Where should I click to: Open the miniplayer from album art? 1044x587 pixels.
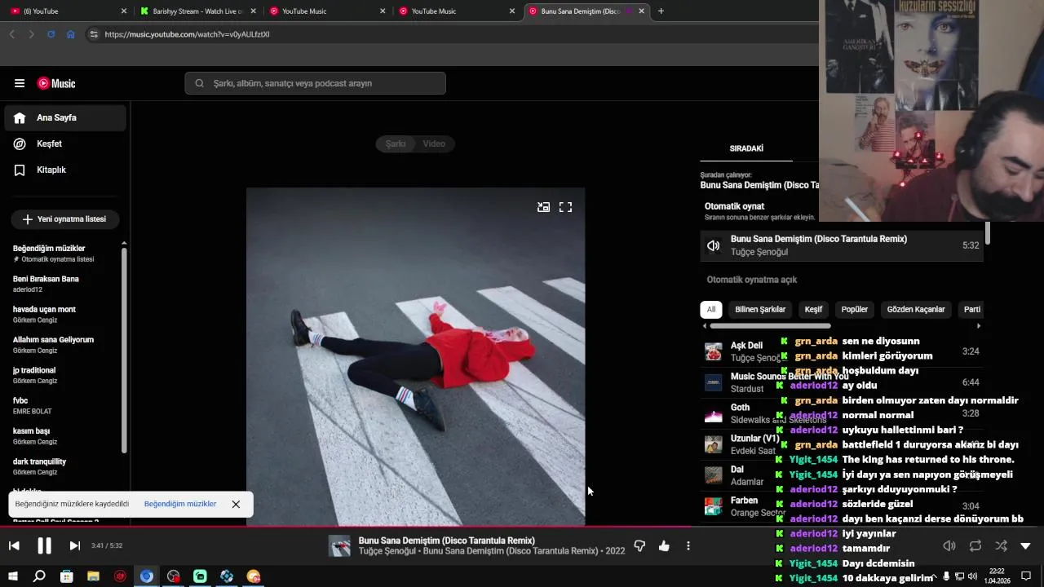[x=543, y=207]
